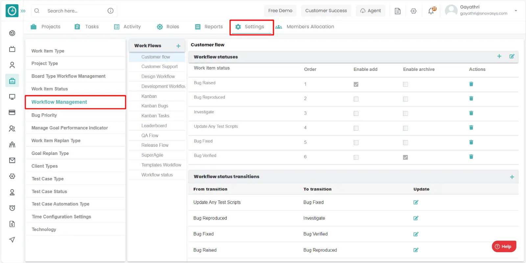Click the sidebar invoice document icon
Viewport: 526px width, 263px height.
[x=12, y=224]
